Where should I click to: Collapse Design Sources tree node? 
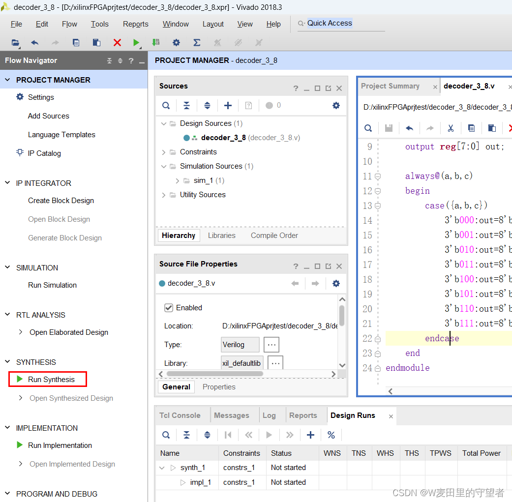(164, 124)
